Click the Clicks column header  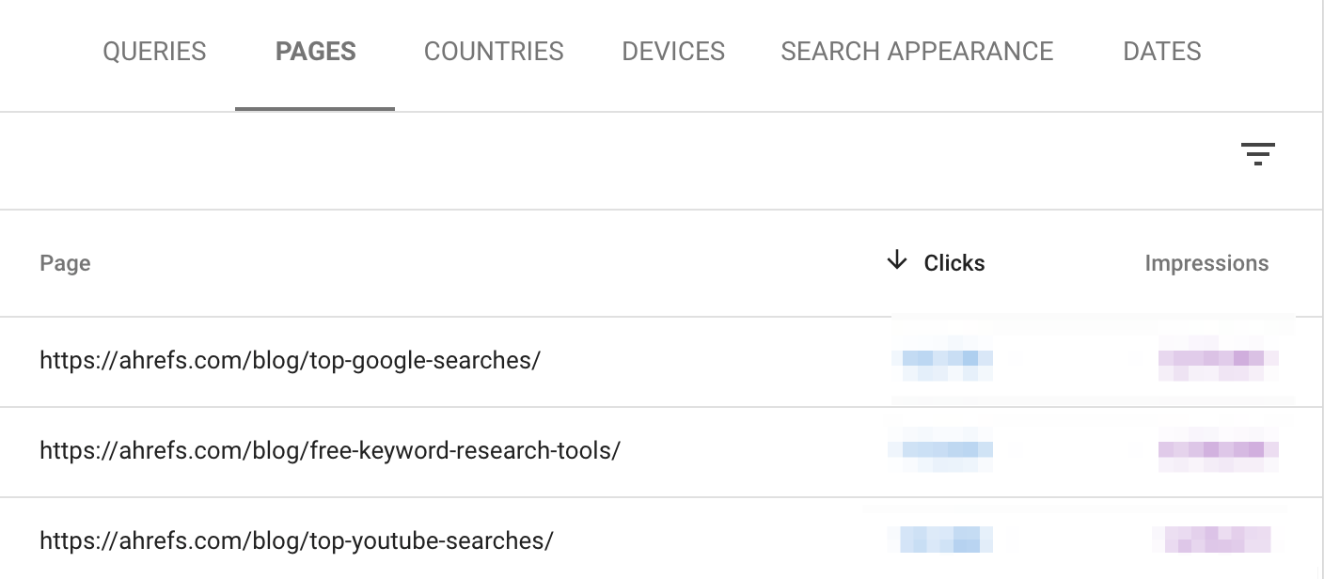[x=954, y=263]
